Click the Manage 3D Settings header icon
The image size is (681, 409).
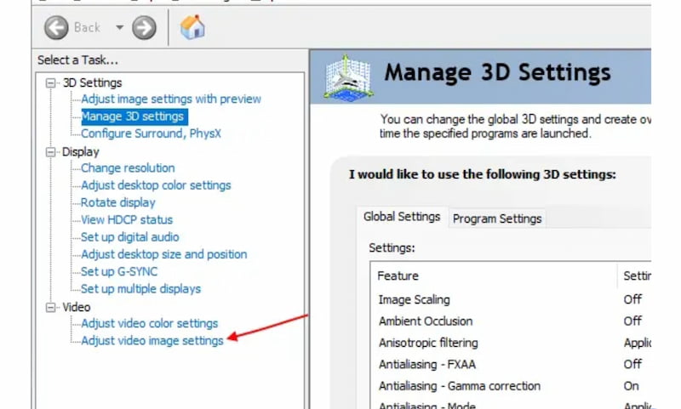point(348,78)
